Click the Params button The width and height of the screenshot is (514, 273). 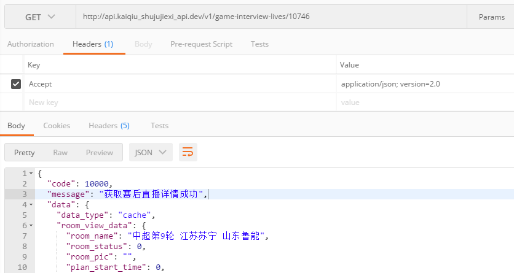pyautogui.click(x=491, y=17)
